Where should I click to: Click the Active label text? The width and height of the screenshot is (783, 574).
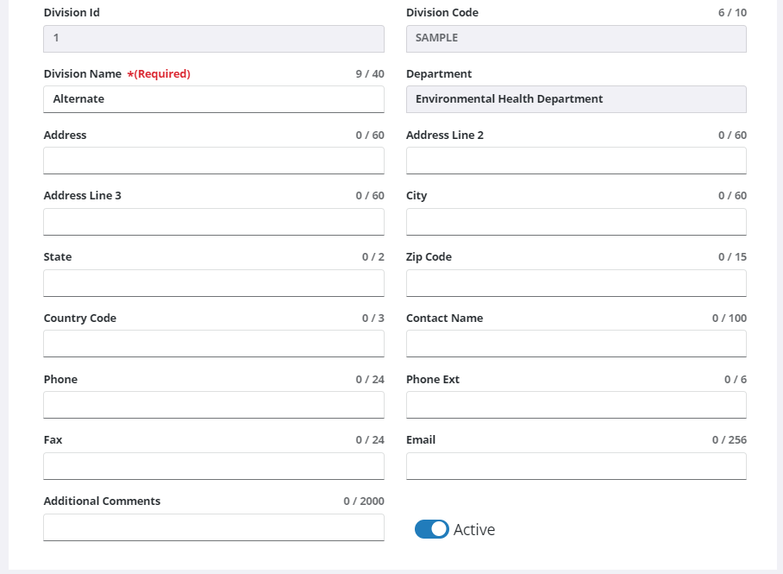[x=474, y=530]
